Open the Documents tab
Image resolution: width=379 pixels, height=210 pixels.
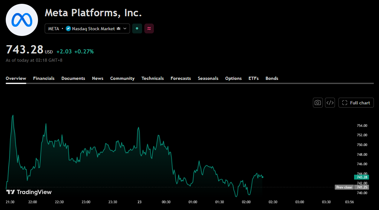coord(73,78)
